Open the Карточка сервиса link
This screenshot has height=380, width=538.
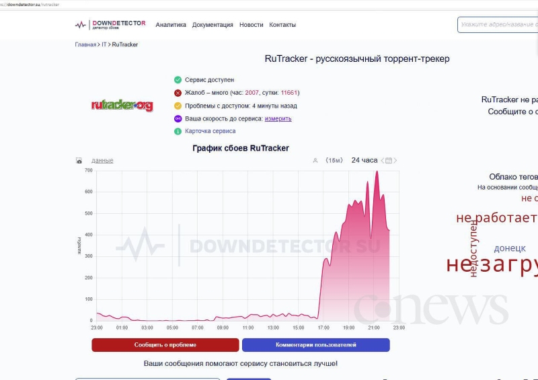coord(210,130)
